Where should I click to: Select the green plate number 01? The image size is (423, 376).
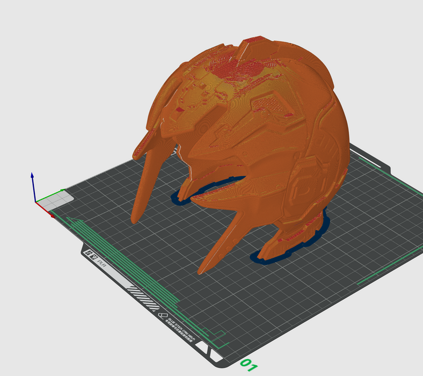pos(249,366)
